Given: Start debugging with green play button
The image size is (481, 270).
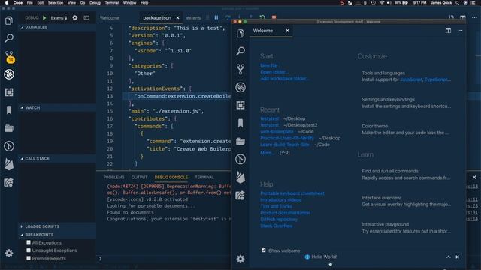Looking at the screenshot, I should (44, 18).
